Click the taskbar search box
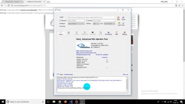The width and height of the screenshot is (185, 104). click(x=25, y=102)
